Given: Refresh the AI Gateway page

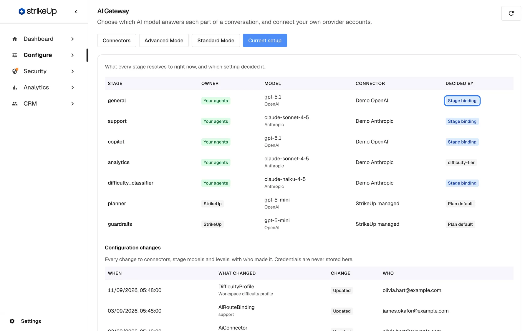Looking at the screenshot, I should [x=511, y=13].
